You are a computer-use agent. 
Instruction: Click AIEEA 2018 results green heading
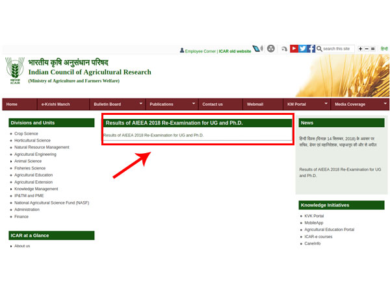click(x=198, y=123)
